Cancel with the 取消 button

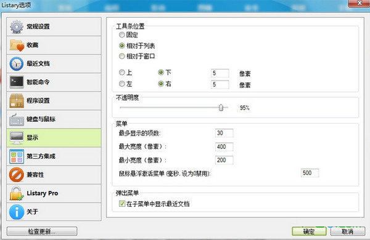click(348, 231)
